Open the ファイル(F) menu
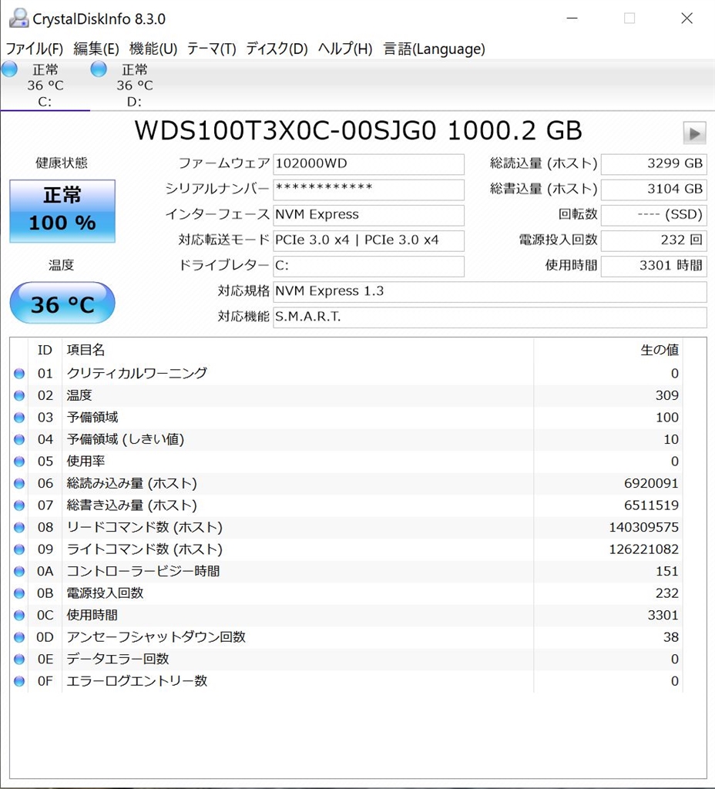This screenshot has height=789, width=715. [34, 49]
